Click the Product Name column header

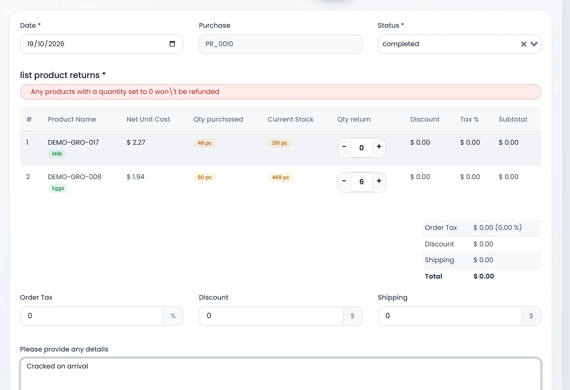coord(72,119)
